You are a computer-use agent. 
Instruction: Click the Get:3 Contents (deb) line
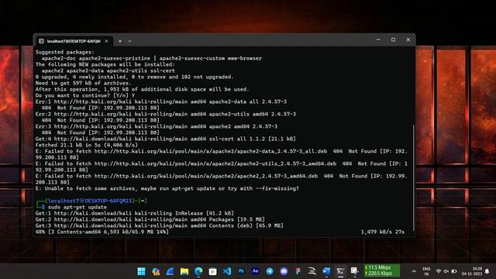[160, 226]
